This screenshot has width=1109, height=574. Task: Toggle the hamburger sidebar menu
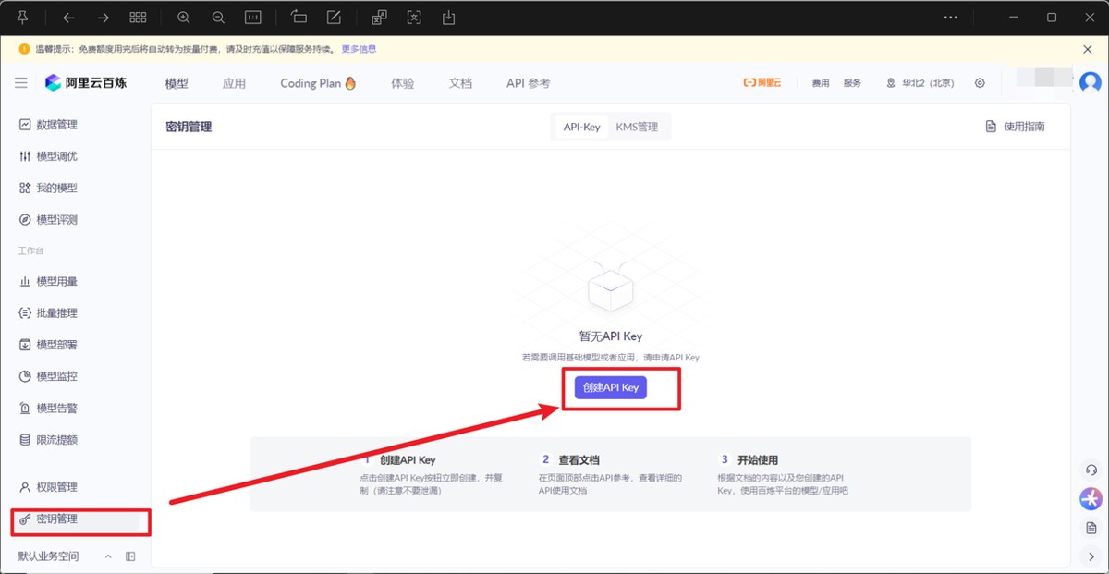click(21, 82)
